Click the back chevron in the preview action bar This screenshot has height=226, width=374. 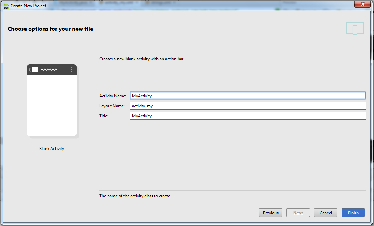(x=30, y=70)
